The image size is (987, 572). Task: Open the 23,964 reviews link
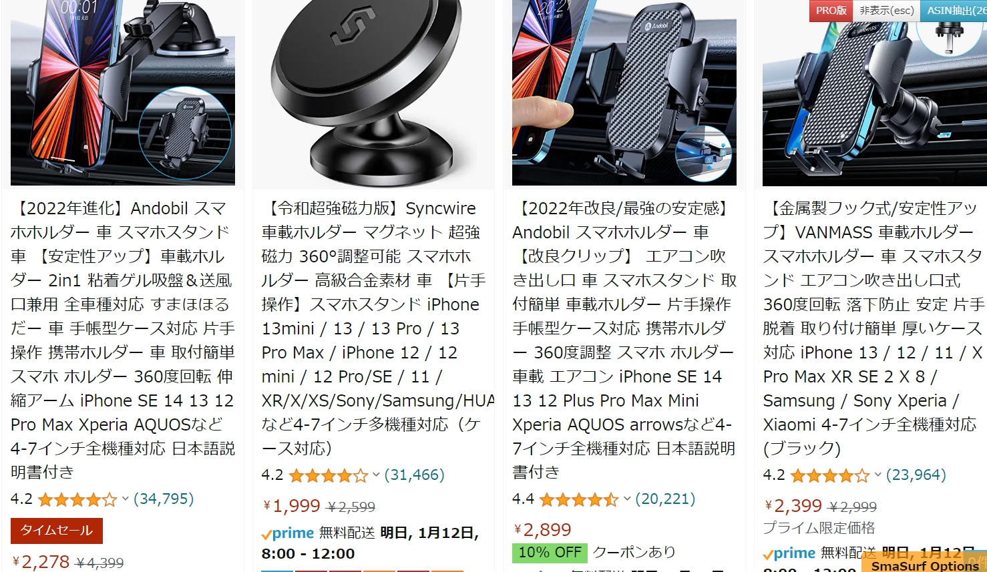(916, 475)
